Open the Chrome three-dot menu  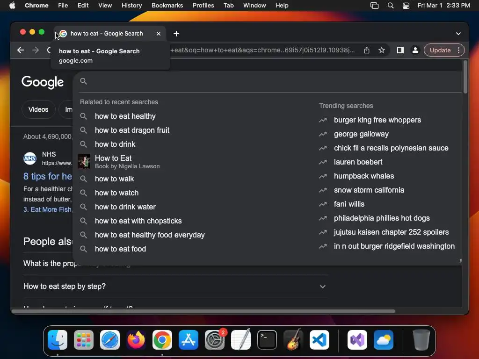[458, 50]
